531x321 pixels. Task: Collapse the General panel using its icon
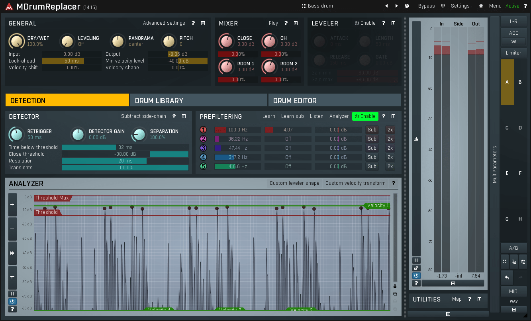pyautogui.click(x=203, y=23)
